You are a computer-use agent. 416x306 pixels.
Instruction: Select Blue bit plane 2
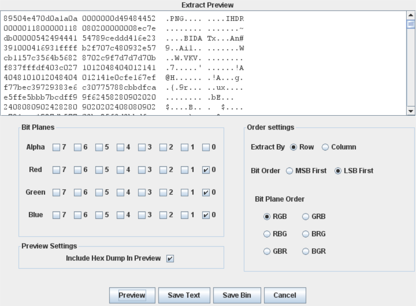click(x=163, y=215)
